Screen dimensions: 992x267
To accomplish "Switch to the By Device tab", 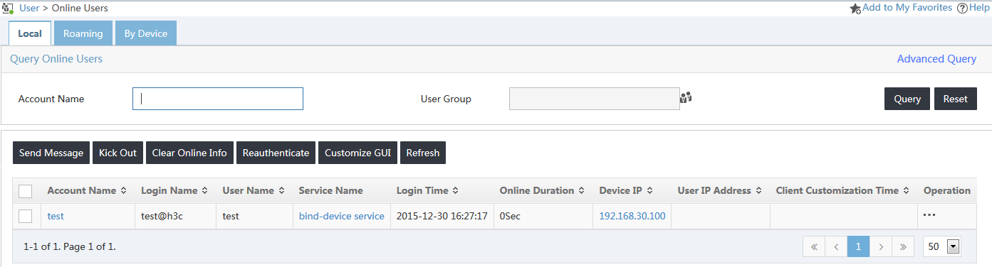I will 146,33.
